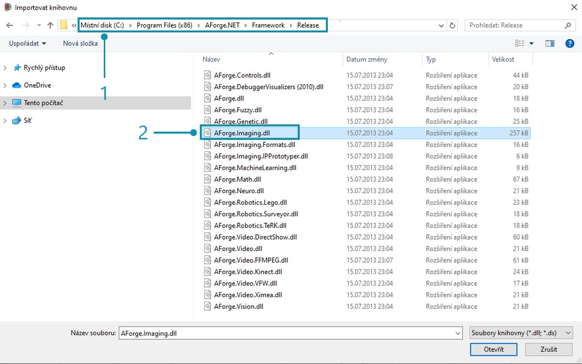Click the AForge.dll file icon

point(208,99)
